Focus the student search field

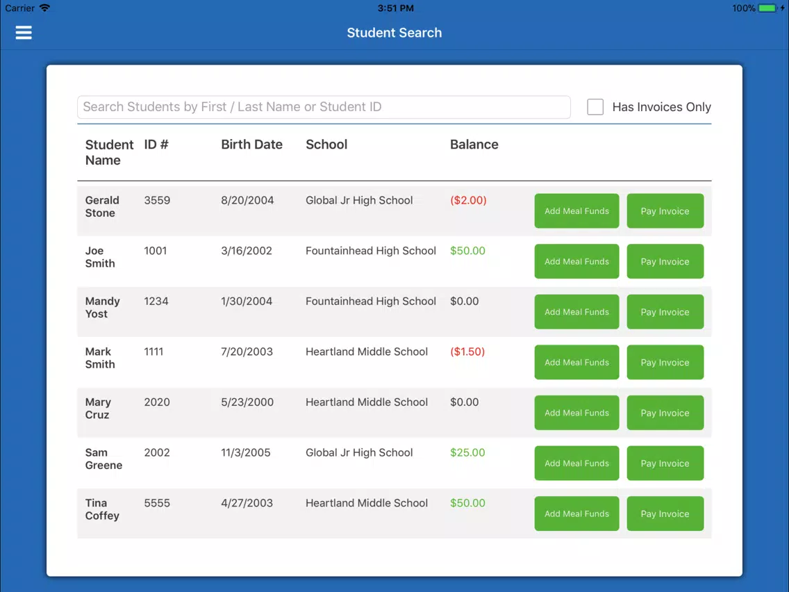(324, 107)
